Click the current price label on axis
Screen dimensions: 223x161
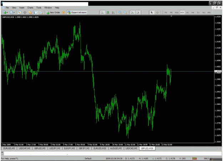pos(218,71)
